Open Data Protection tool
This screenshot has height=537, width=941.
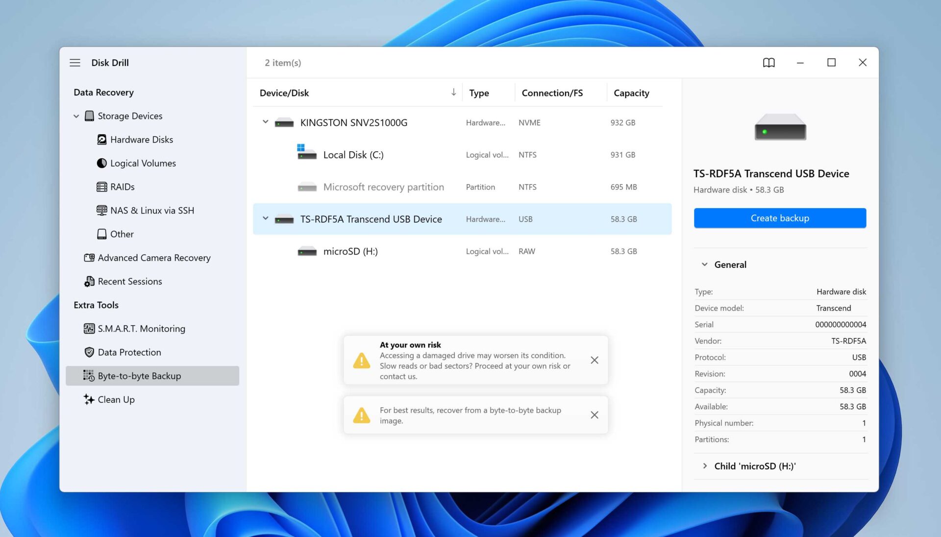[x=129, y=352]
